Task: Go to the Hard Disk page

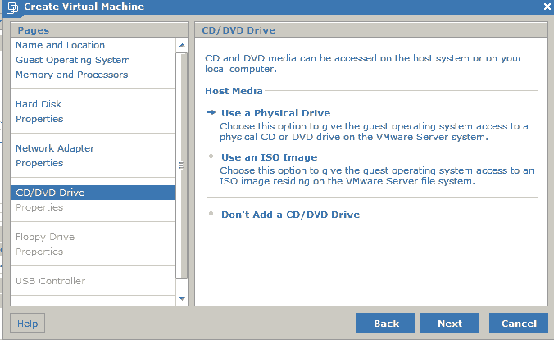Action: (x=39, y=104)
